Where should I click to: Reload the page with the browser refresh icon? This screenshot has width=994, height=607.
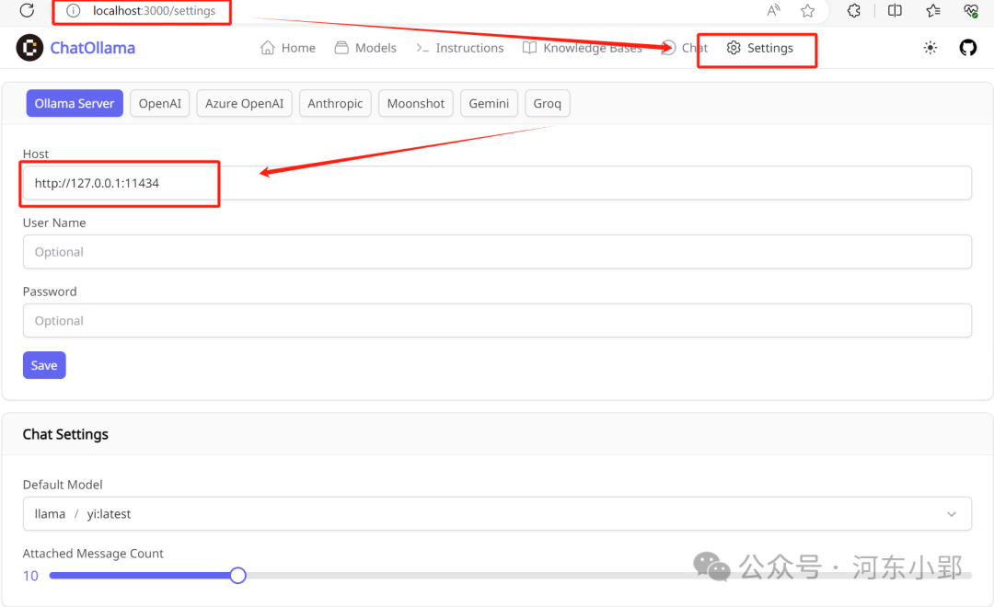[x=27, y=10]
